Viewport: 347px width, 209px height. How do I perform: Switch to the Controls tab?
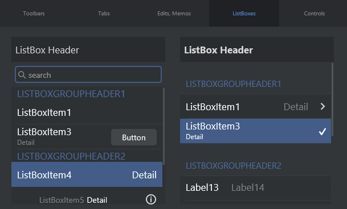(x=315, y=14)
